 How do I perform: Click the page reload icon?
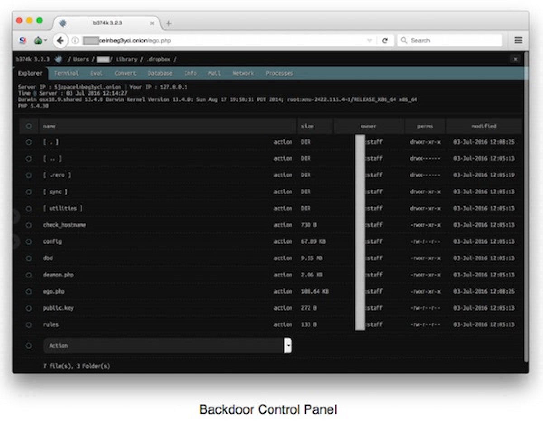point(385,40)
